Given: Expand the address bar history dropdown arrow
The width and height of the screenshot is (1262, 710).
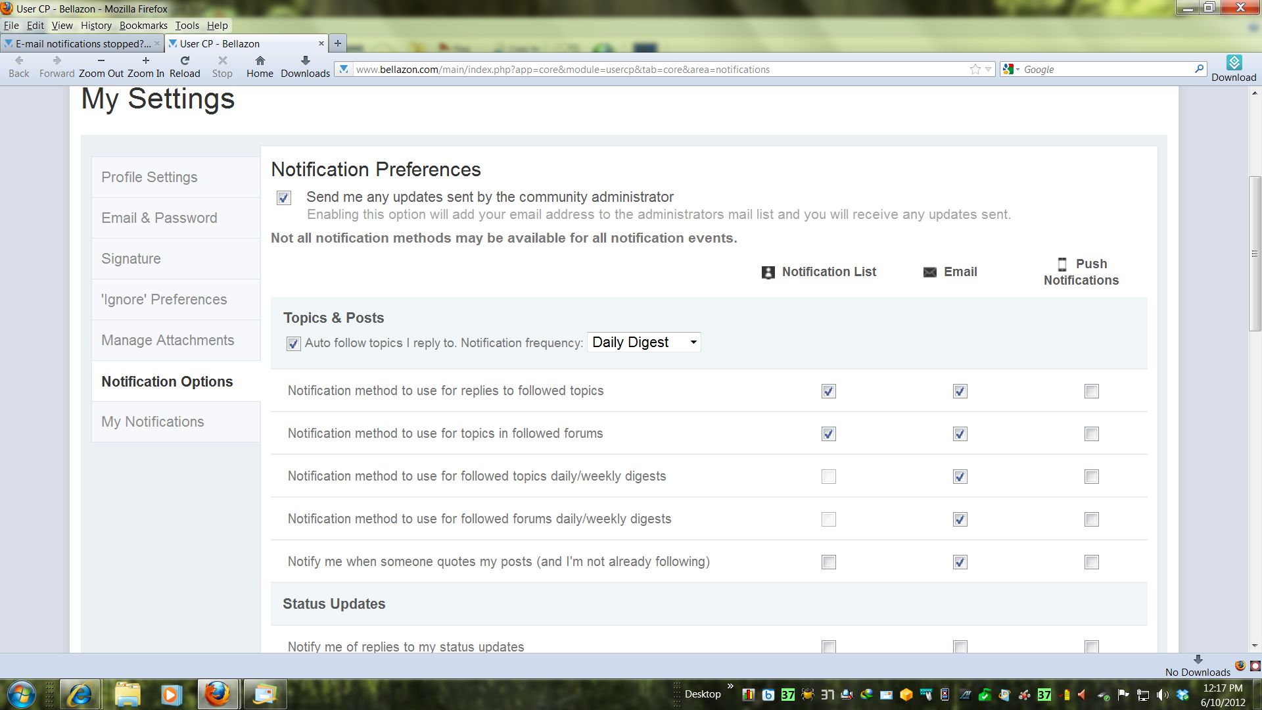Looking at the screenshot, I should tap(988, 70).
